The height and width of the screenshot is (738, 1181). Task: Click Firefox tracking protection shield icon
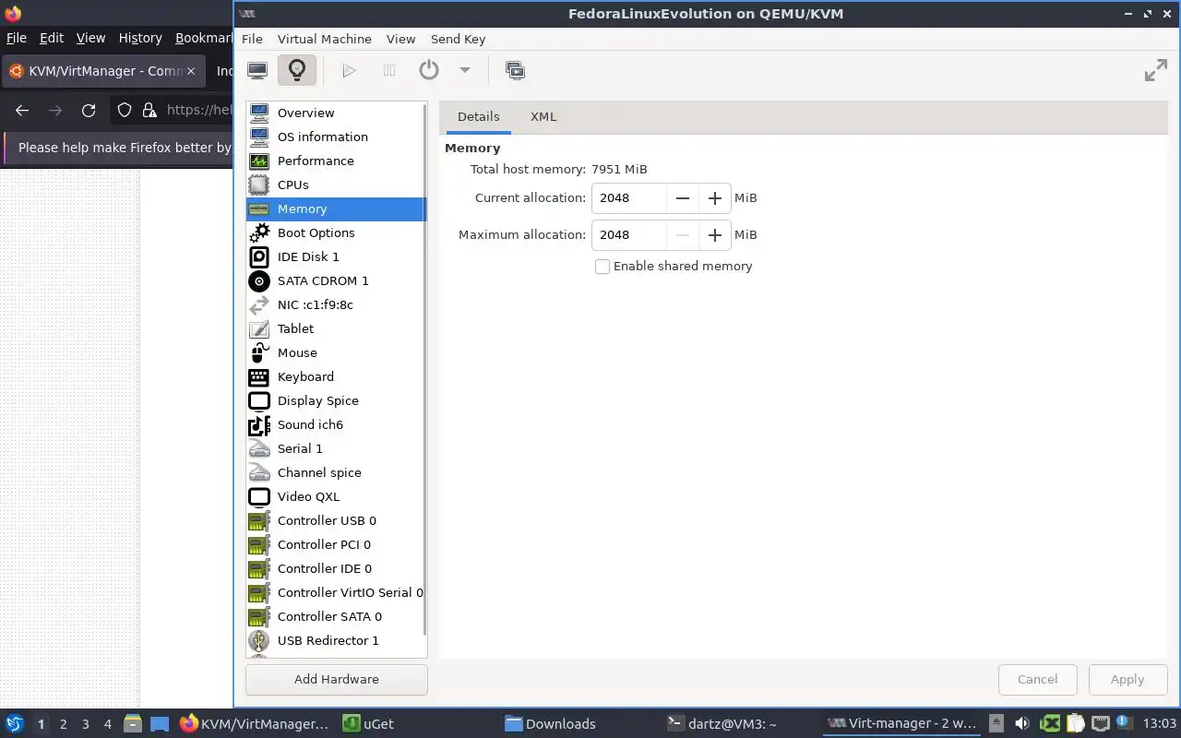[125, 110]
